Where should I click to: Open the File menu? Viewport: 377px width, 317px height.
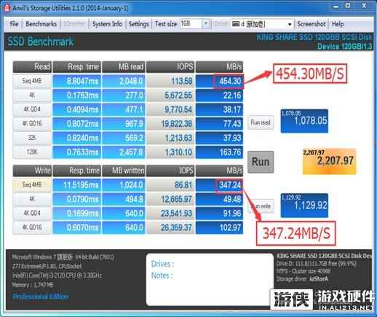pos(14,24)
